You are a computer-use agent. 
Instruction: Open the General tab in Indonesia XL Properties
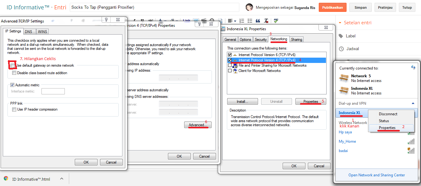(230, 40)
